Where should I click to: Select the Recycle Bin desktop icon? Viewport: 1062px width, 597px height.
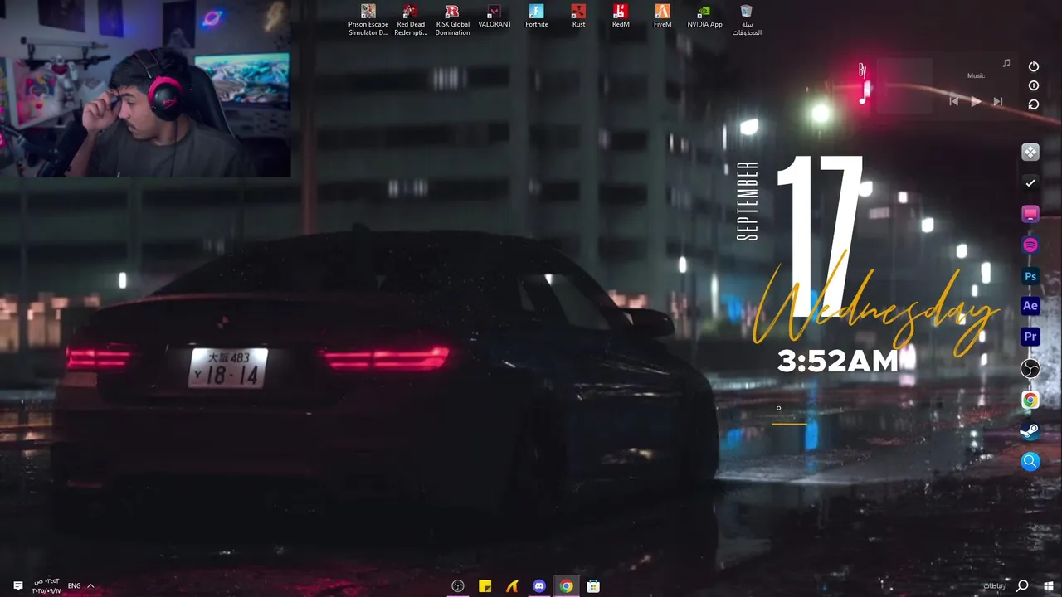746,20
